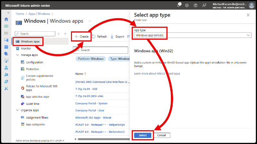257x144 pixels.
Task: Open the Users icon in left sidebar
Action: click(6, 67)
